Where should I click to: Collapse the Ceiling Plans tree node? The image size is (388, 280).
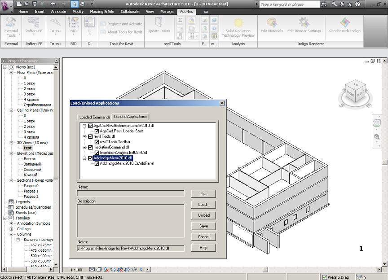click(x=11, y=110)
